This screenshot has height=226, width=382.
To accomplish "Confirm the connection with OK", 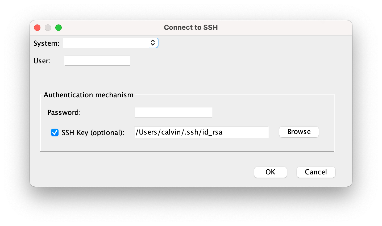I will pyautogui.click(x=270, y=172).
